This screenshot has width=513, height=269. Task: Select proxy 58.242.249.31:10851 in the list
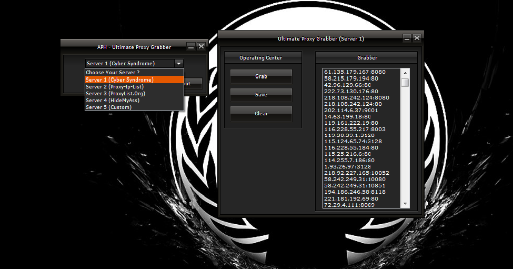(x=355, y=185)
